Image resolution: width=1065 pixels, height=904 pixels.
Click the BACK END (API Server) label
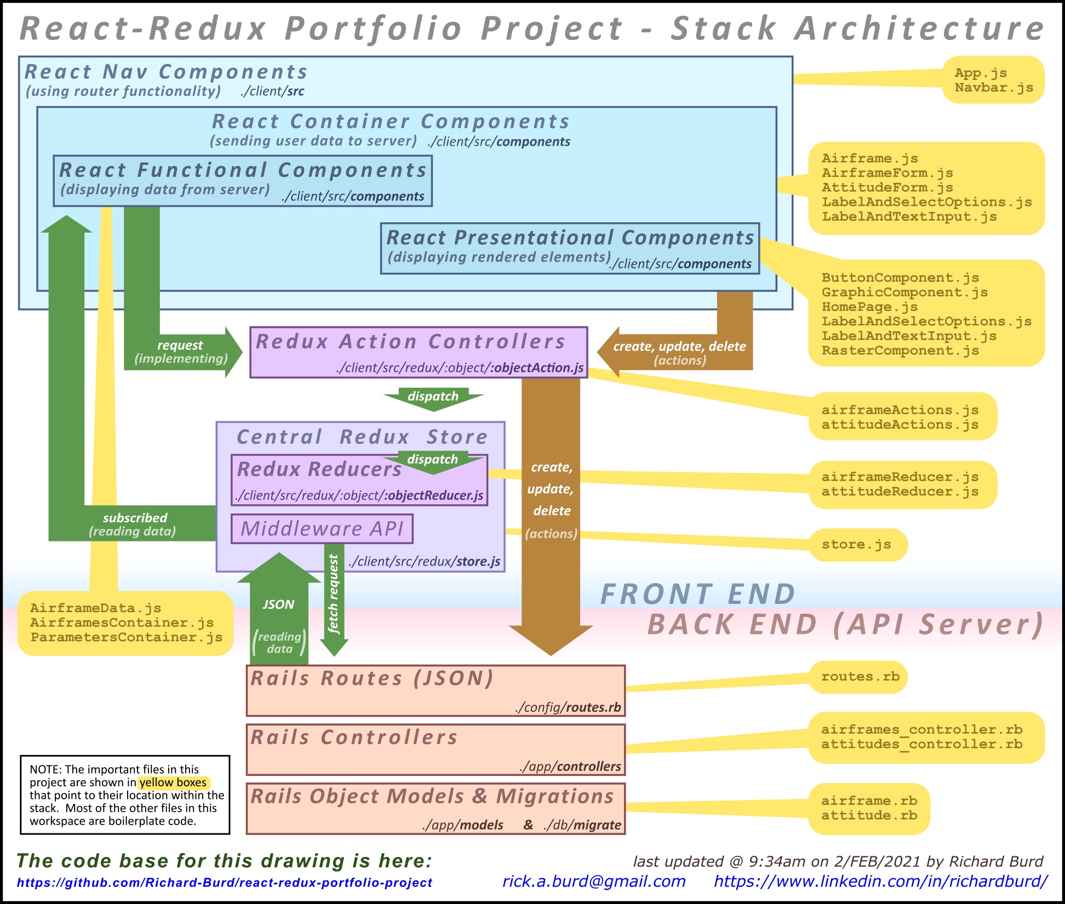(x=845, y=625)
